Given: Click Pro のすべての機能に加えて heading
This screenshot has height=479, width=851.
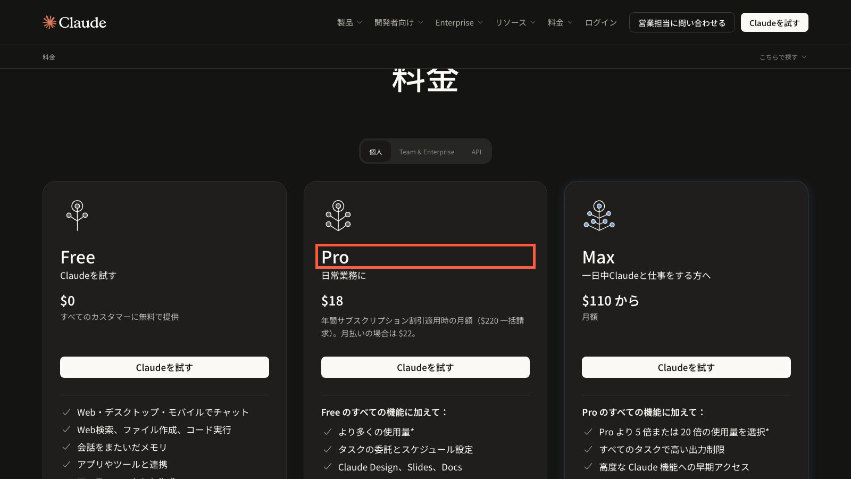Looking at the screenshot, I should click(x=644, y=412).
